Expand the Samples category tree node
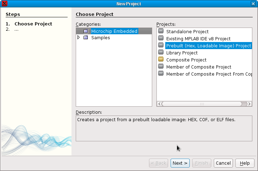The image size is (258, 171). (x=79, y=37)
